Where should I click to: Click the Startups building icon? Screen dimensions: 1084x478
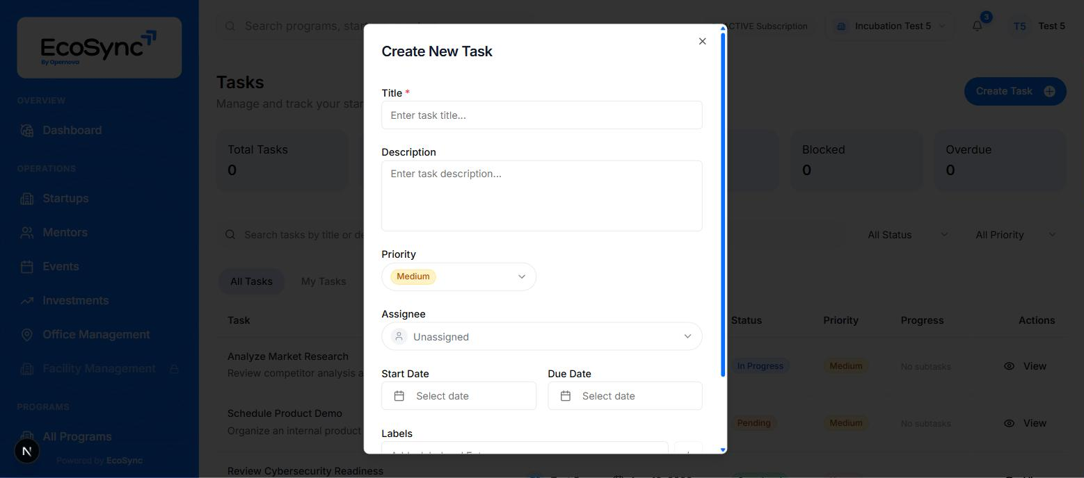point(27,199)
